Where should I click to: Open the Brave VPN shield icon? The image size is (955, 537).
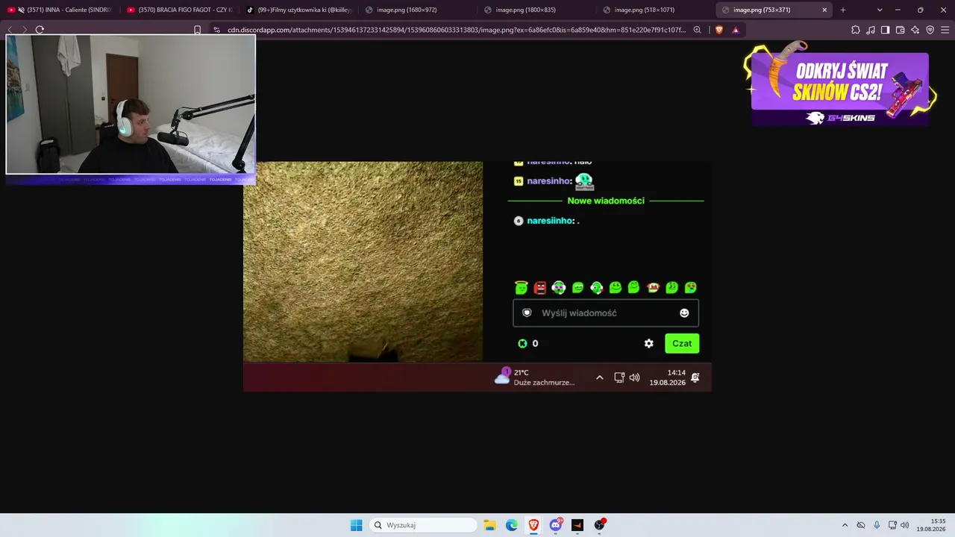tap(930, 30)
